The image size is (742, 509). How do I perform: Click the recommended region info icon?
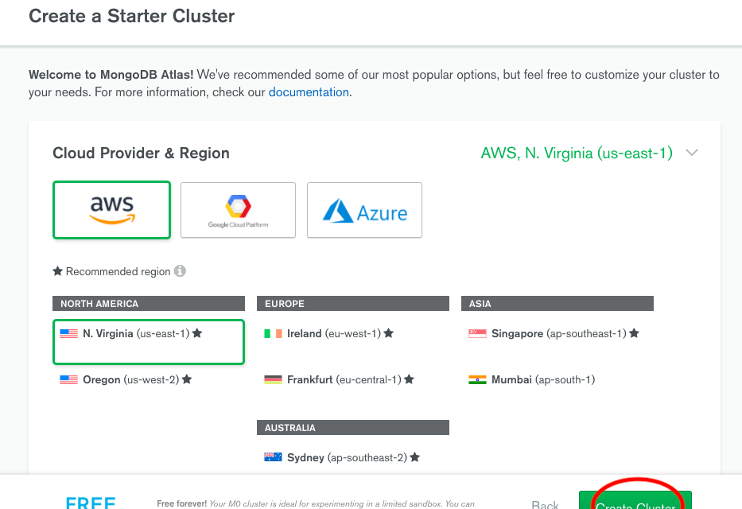[181, 271]
